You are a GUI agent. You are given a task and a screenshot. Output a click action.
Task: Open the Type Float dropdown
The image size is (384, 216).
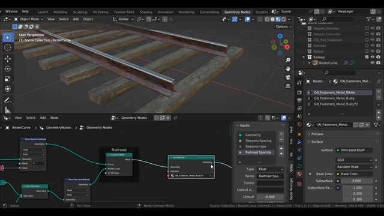271,169
